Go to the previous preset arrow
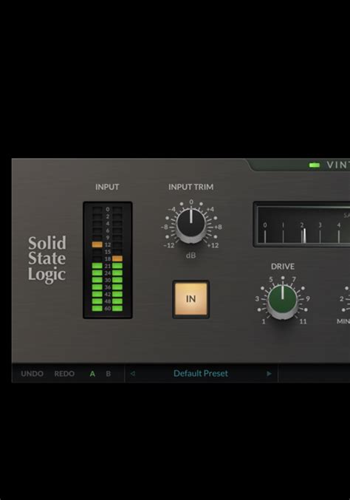The width and height of the screenshot is (350, 500). [x=133, y=374]
